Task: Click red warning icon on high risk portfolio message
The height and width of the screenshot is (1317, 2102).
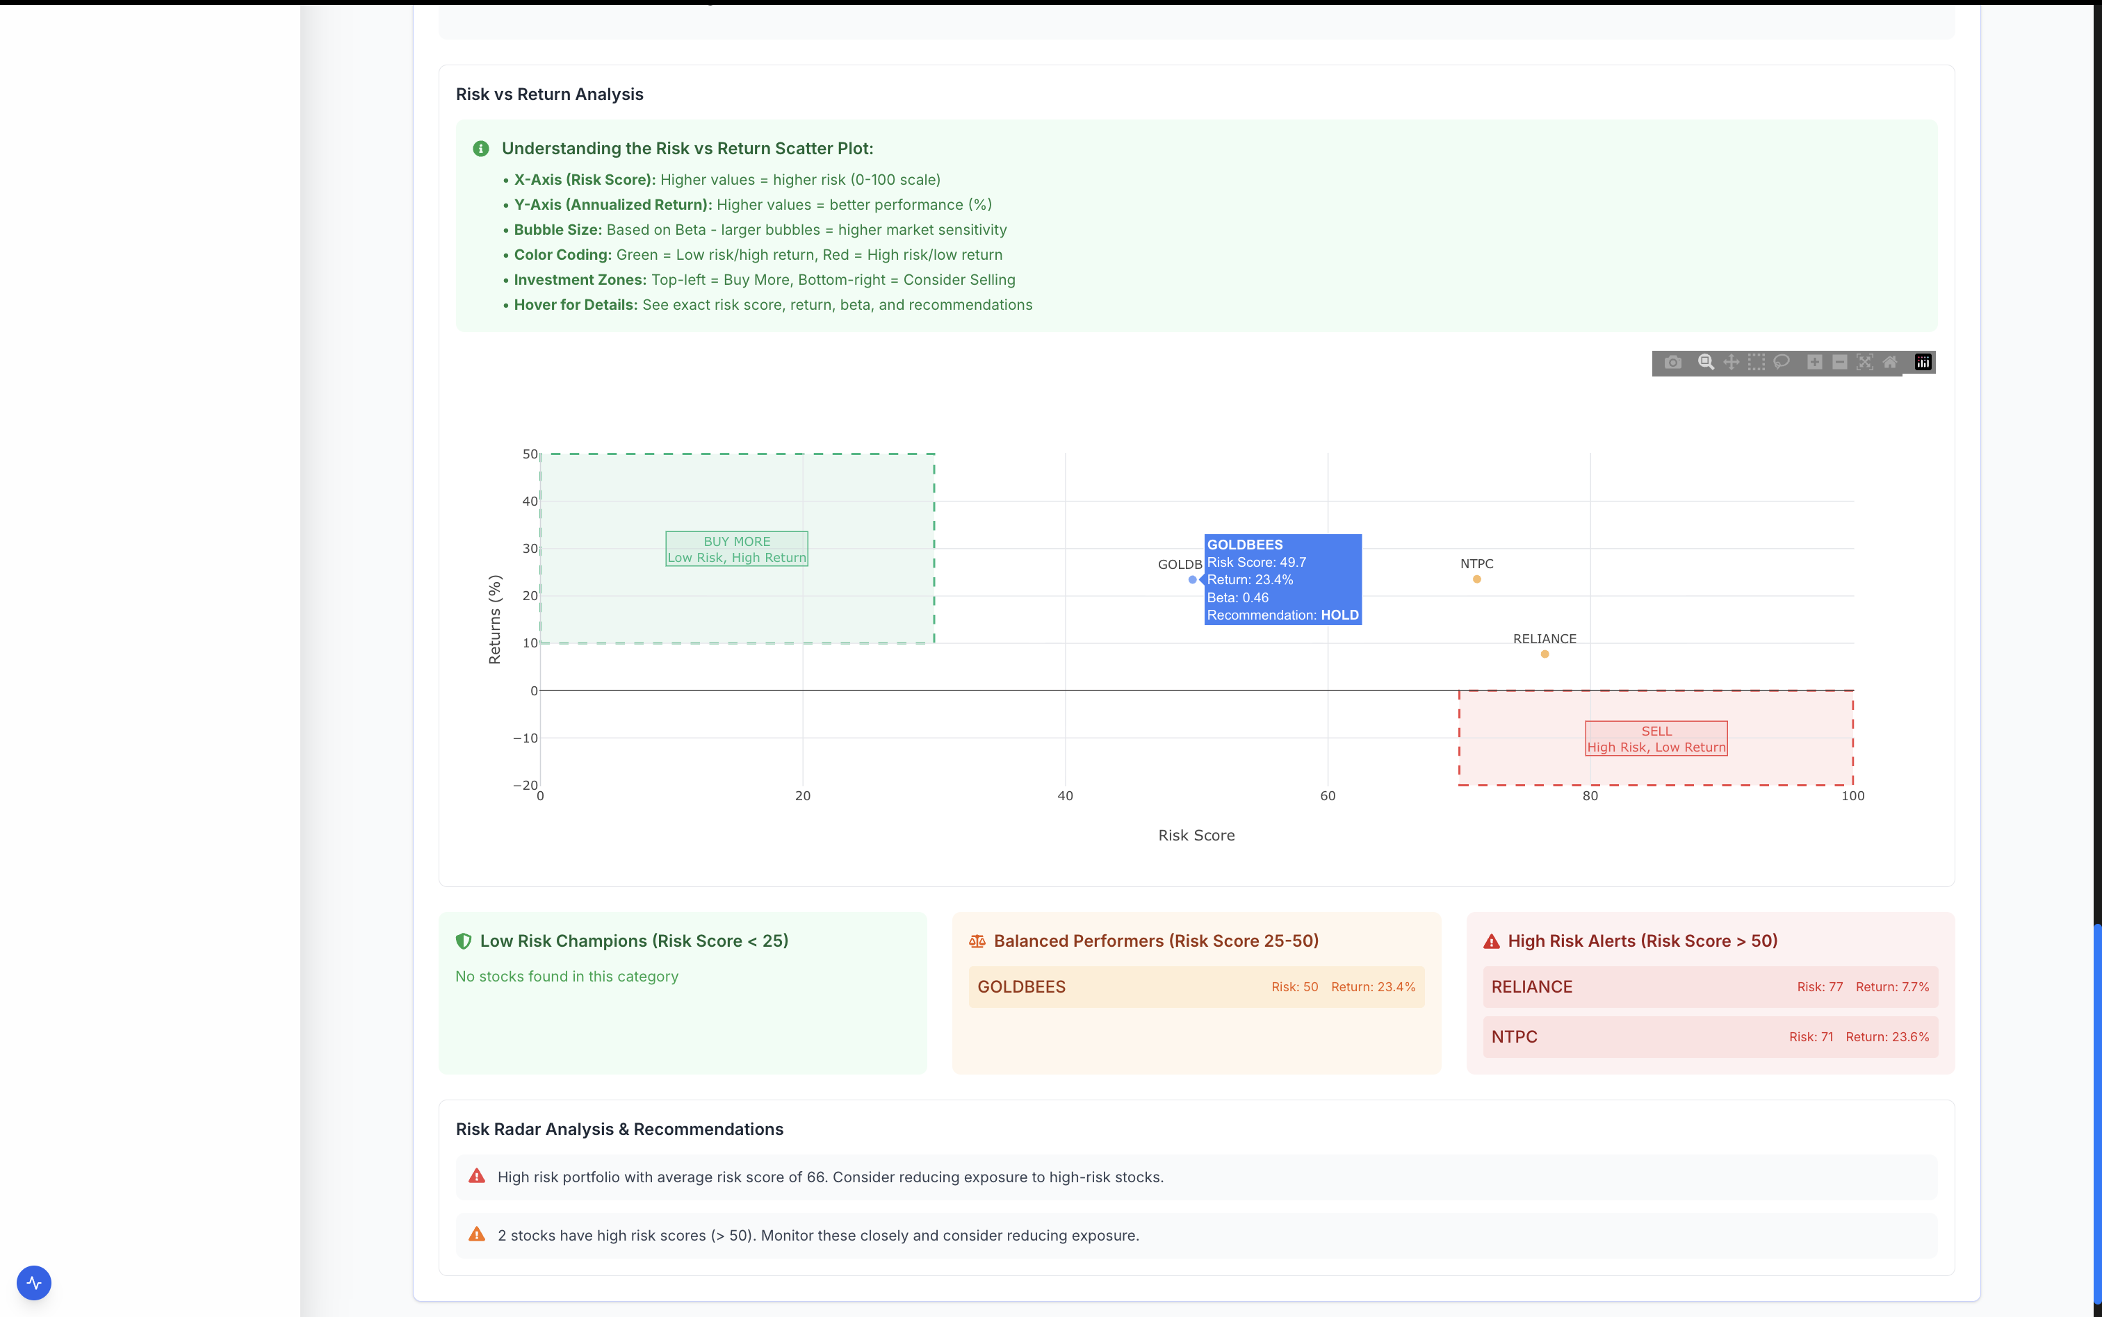Action: tap(477, 1176)
